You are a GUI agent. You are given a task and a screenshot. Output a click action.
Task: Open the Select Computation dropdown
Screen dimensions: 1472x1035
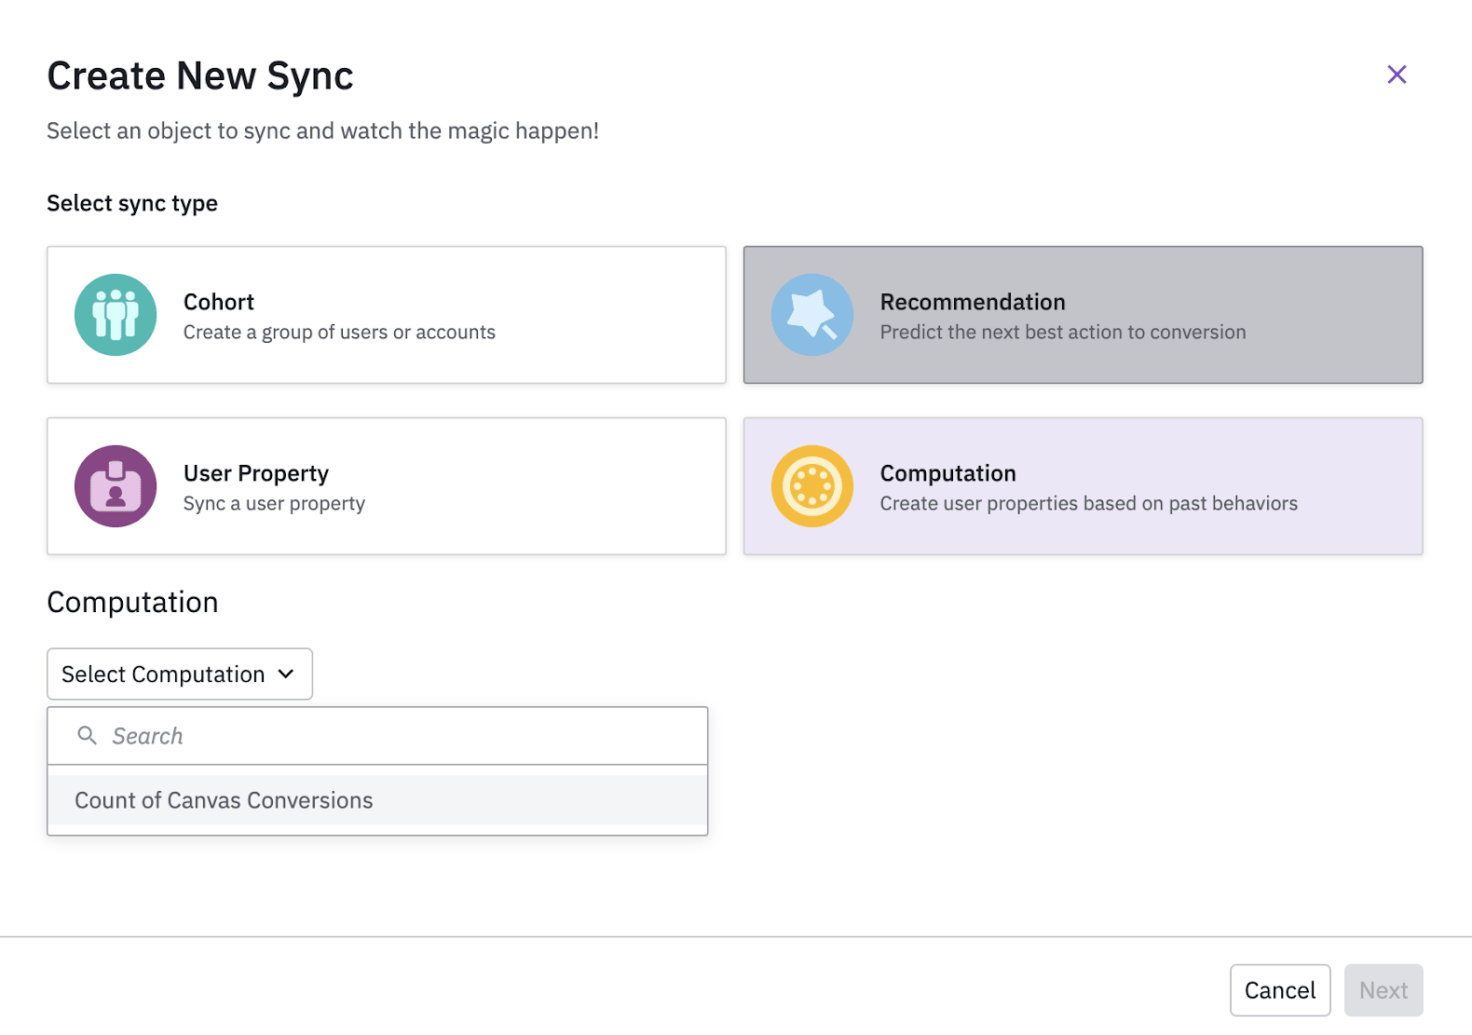point(163,674)
